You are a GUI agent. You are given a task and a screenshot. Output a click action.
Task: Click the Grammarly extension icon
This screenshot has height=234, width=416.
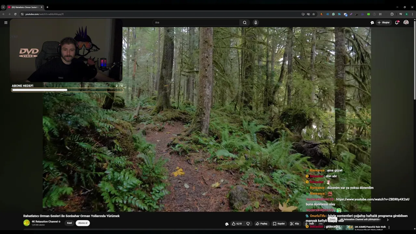click(333, 14)
